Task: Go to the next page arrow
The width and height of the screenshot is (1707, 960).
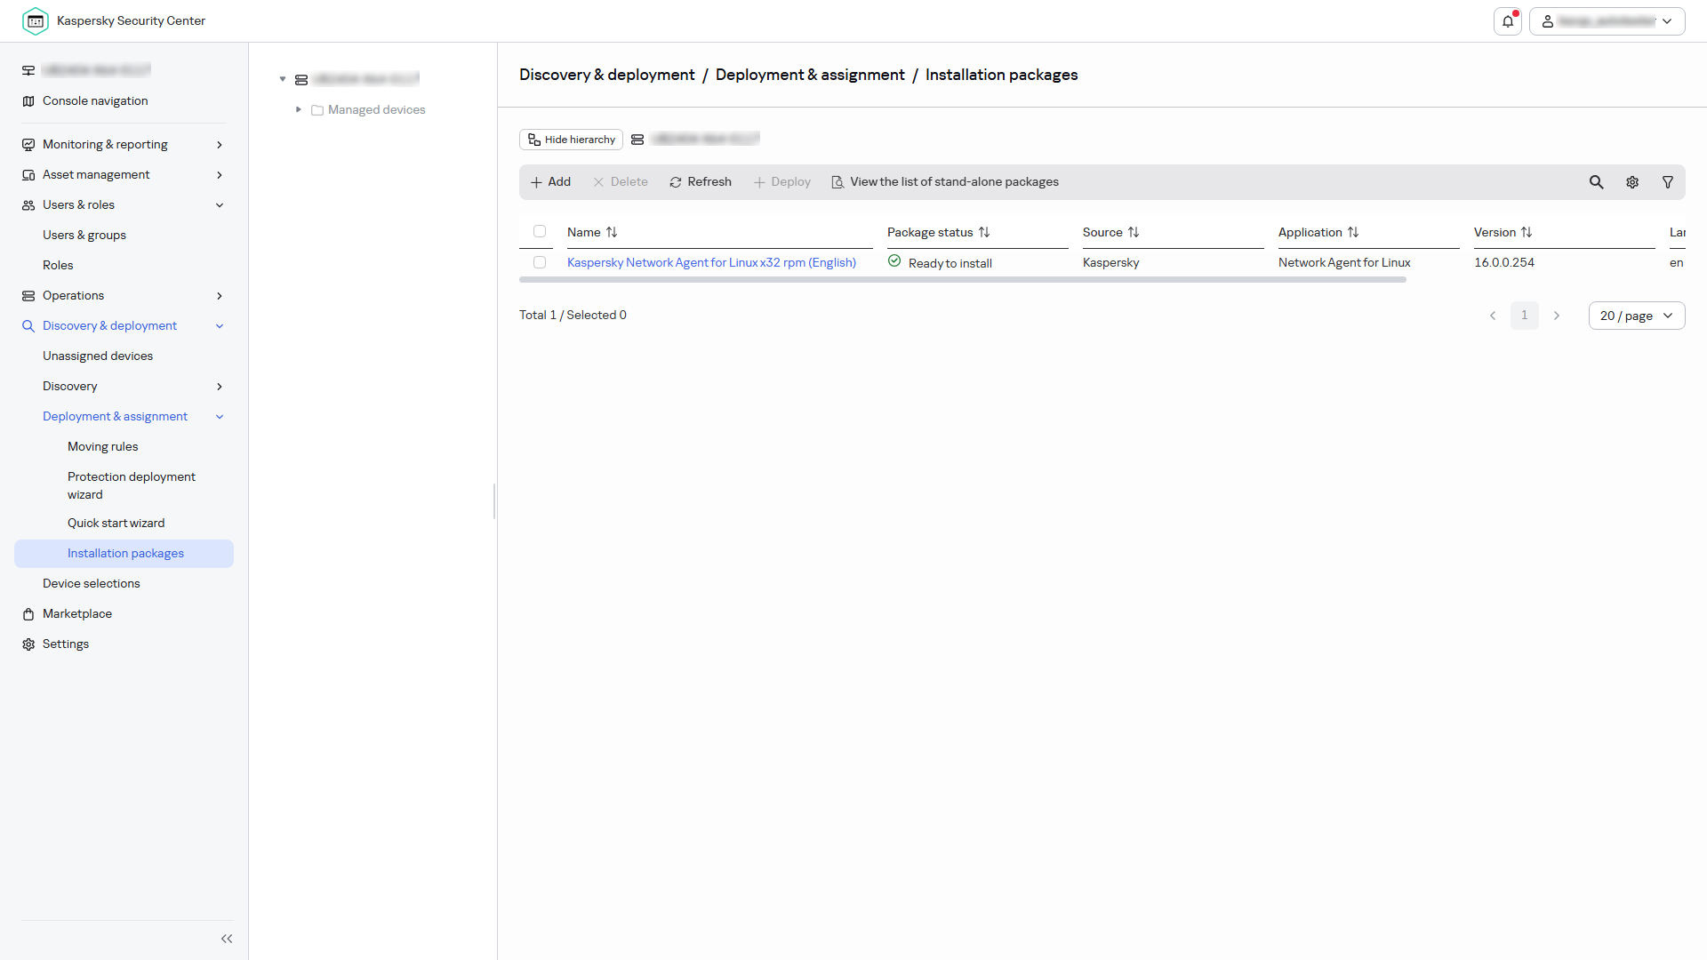Action: (x=1557, y=316)
